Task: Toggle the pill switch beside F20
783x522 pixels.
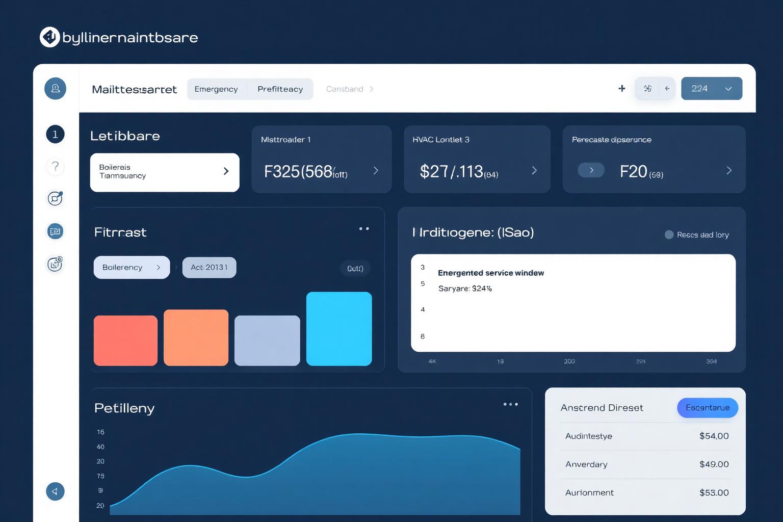Action: tap(591, 170)
